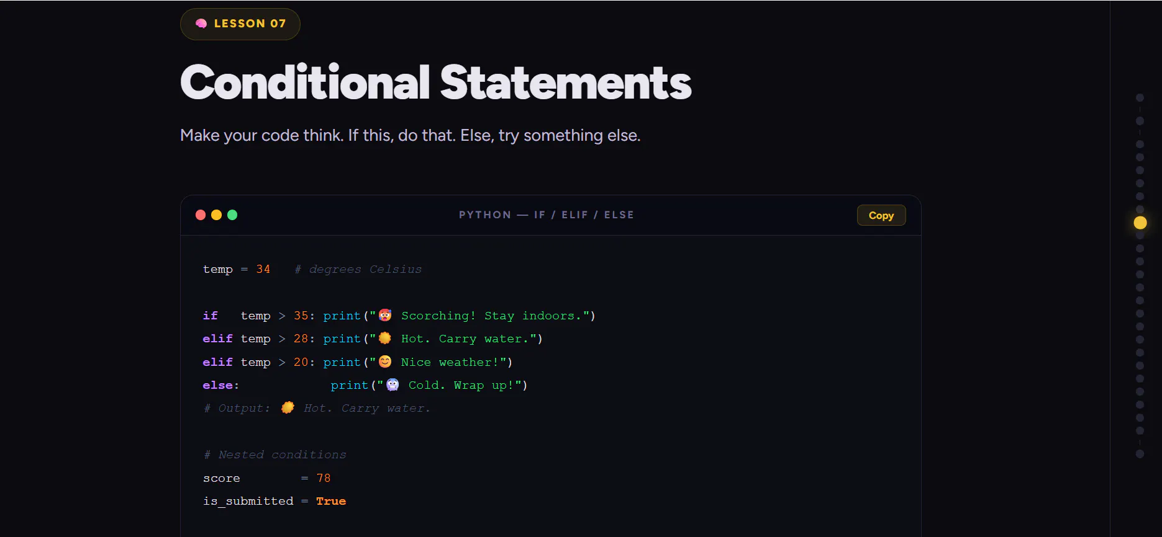The width and height of the screenshot is (1162, 537).
Task: Select the active yellow lesson marker in the side rail
Action: click(1140, 223)
